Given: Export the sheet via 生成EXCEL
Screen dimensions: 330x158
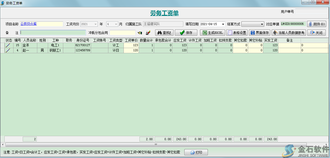Looking at the screenshot, I should coord(212,33).
